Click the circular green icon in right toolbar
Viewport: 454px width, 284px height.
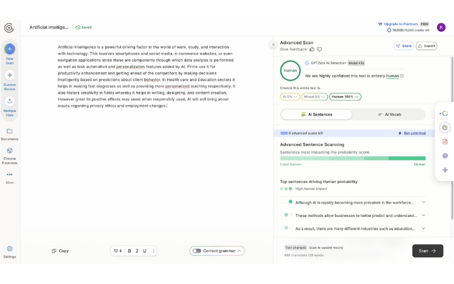pyautogui.click(x=445, y=127)
